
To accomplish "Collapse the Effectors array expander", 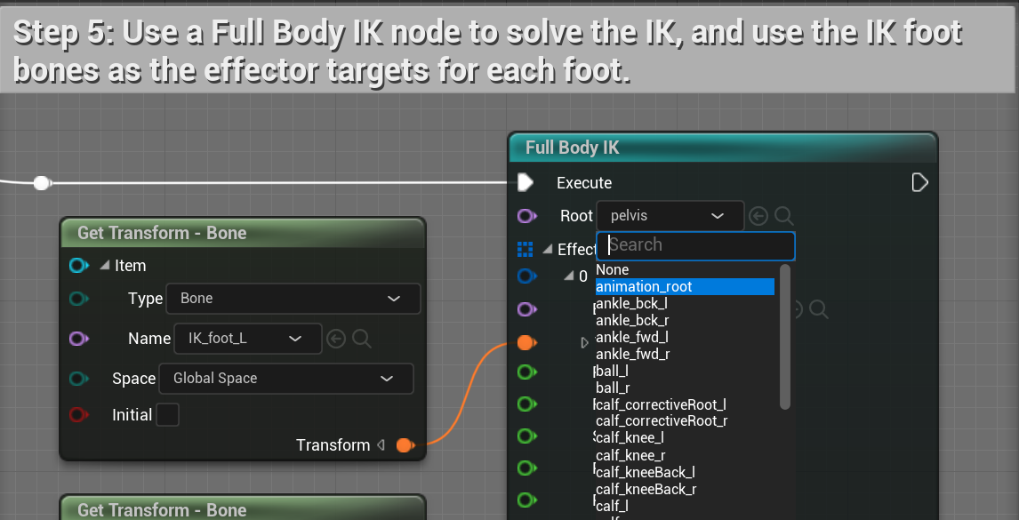I will pyautogui.click(x=548, y=249).
